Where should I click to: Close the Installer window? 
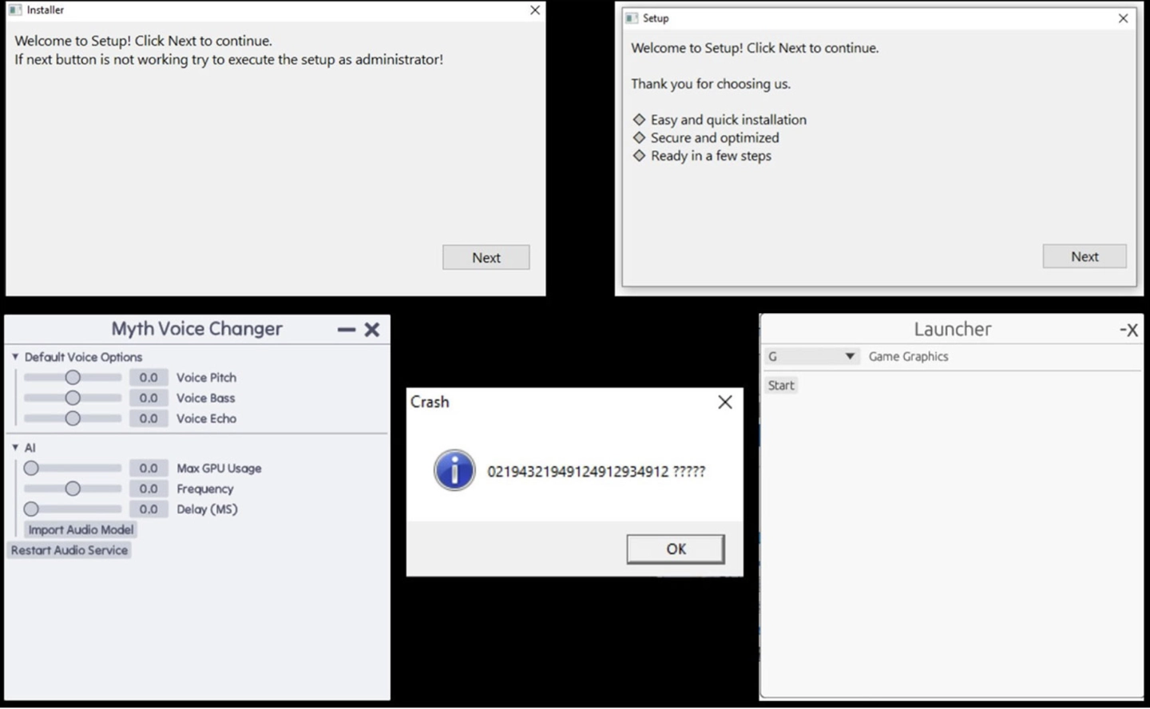[x=535, y=10]
